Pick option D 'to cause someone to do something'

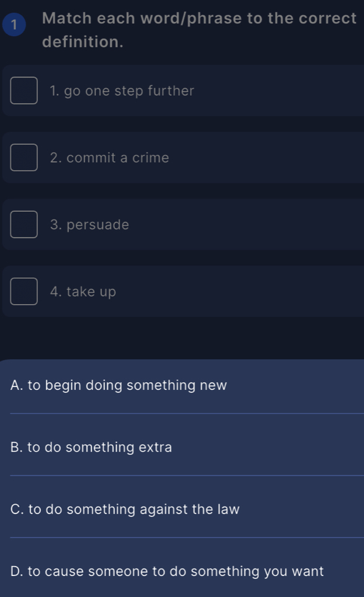tap(167, 571)
